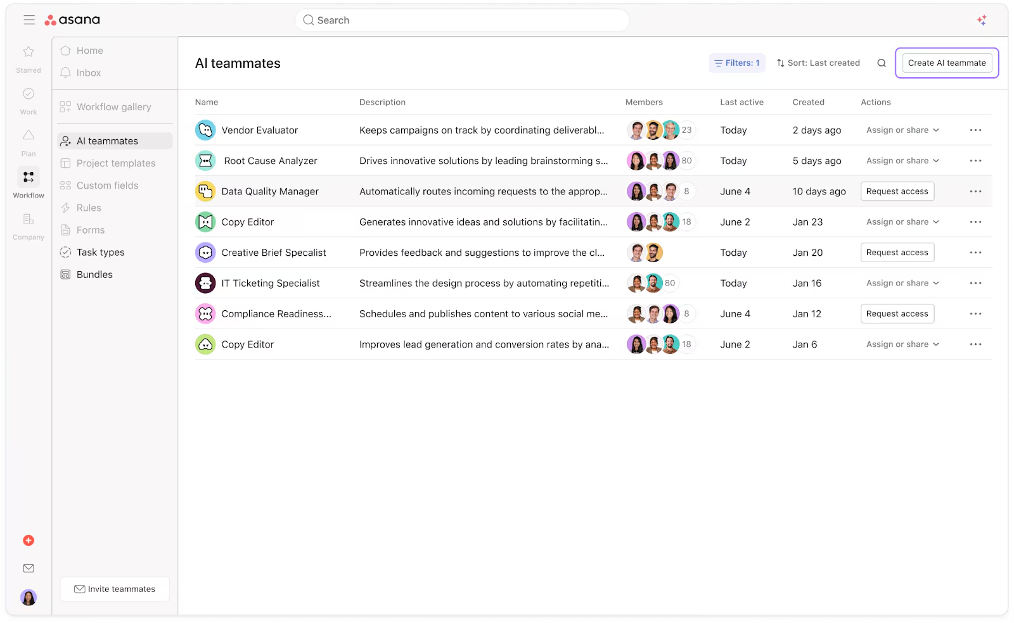Click the hamburger menu icon
The height and width of the screenshot is (623, 1014).
coord(29,20)
